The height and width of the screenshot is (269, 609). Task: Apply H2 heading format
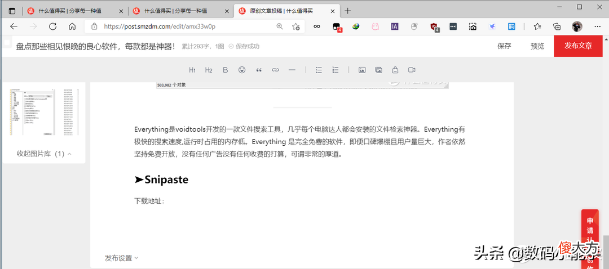click(x=209, y=70)
